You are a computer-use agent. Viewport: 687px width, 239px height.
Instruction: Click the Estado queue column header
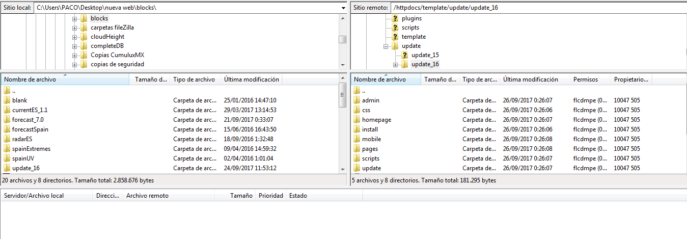point(324,196)
